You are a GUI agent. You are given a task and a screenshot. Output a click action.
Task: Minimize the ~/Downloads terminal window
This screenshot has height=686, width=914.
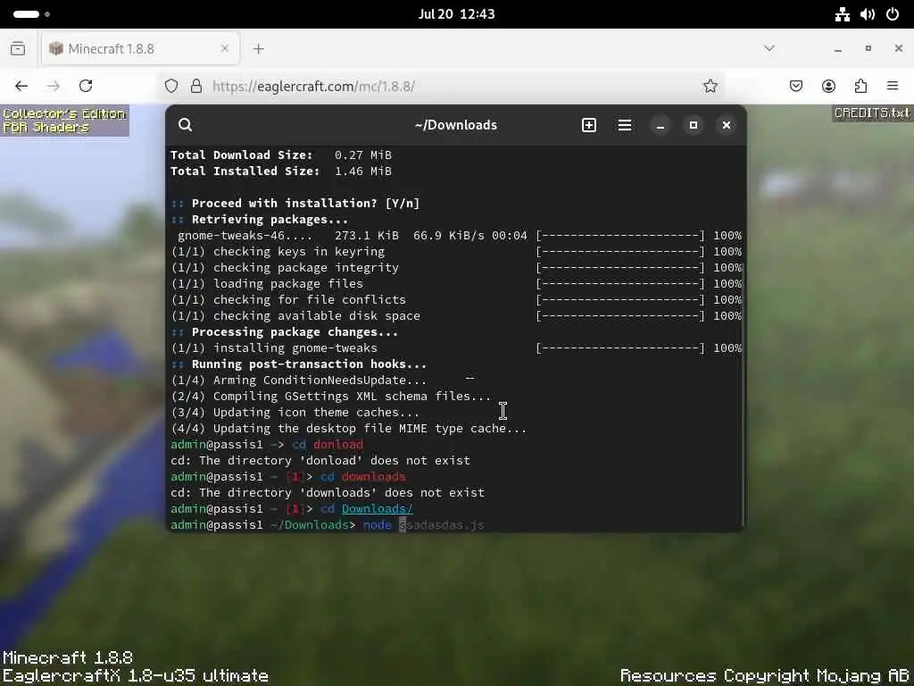[660, 125]
